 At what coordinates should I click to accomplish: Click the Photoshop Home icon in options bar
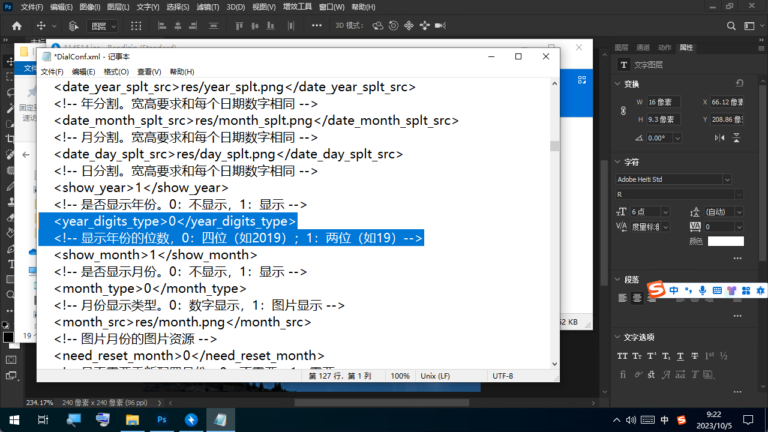17,26
